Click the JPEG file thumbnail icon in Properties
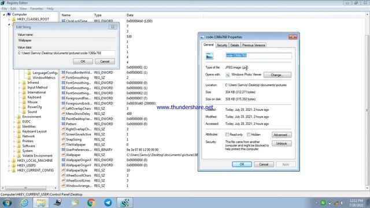This screenshot has height=208, width=370. click(209, 56)
